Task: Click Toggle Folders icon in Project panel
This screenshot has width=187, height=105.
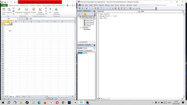Action: click(x=85, y=14)
